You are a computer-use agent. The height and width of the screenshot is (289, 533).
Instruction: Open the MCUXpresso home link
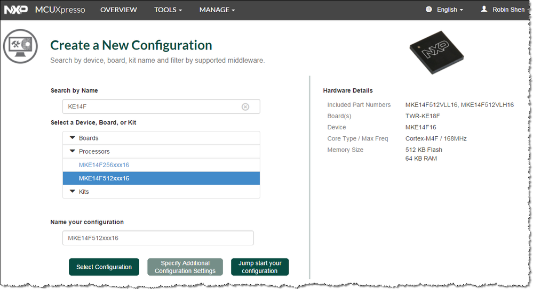[60, 10]
